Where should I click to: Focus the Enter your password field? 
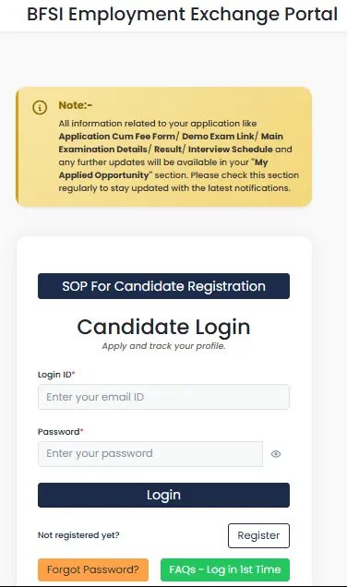[150, 454]
